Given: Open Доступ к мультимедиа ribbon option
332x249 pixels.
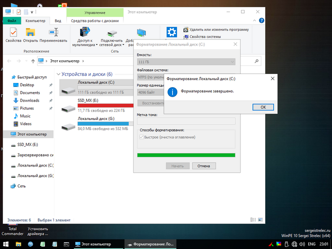Looking at the screenshot, I should point(85,37).
